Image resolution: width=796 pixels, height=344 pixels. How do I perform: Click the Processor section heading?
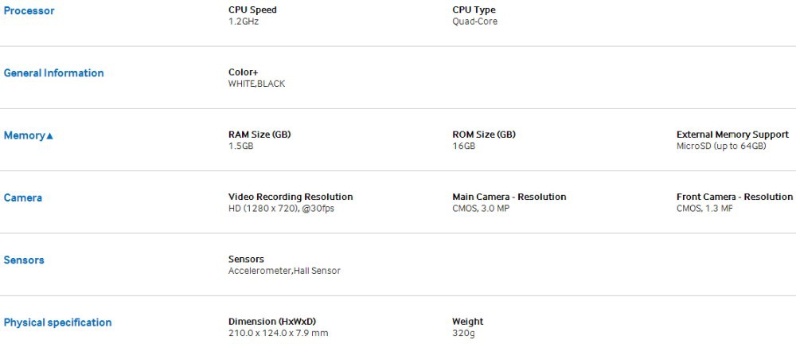[29, 11]
